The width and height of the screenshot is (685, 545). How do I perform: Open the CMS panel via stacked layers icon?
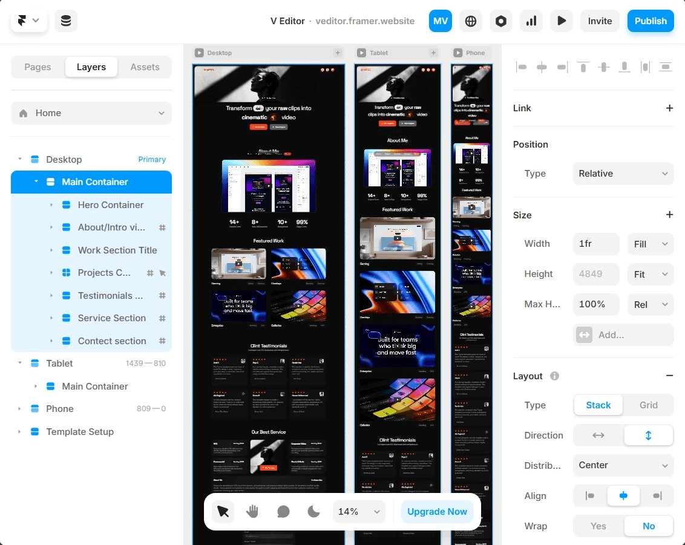click(66, 21)
